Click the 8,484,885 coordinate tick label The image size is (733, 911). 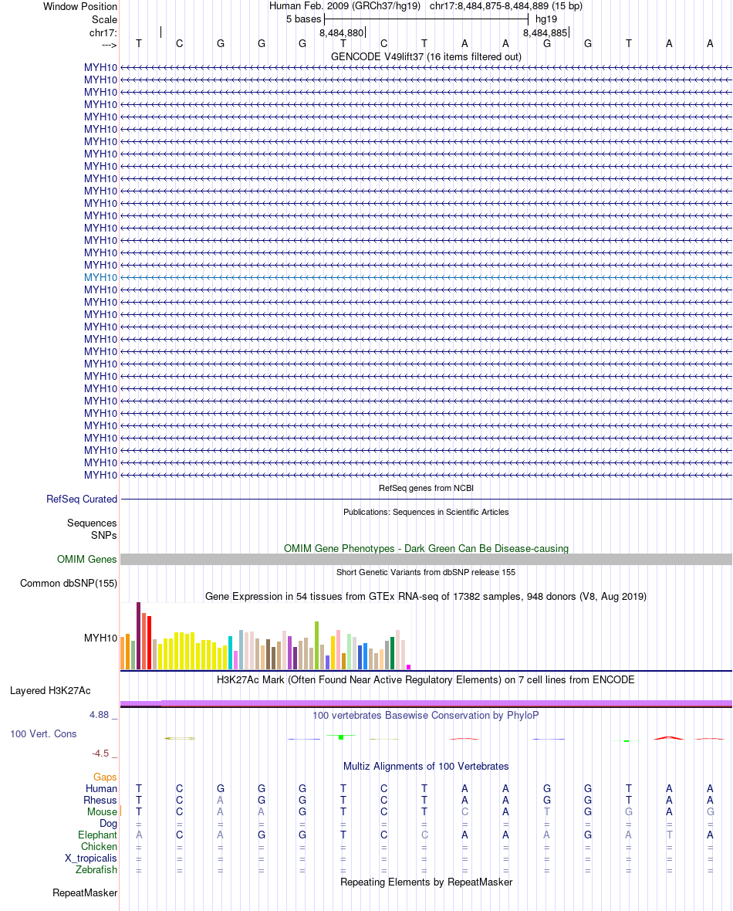[545, 33]
